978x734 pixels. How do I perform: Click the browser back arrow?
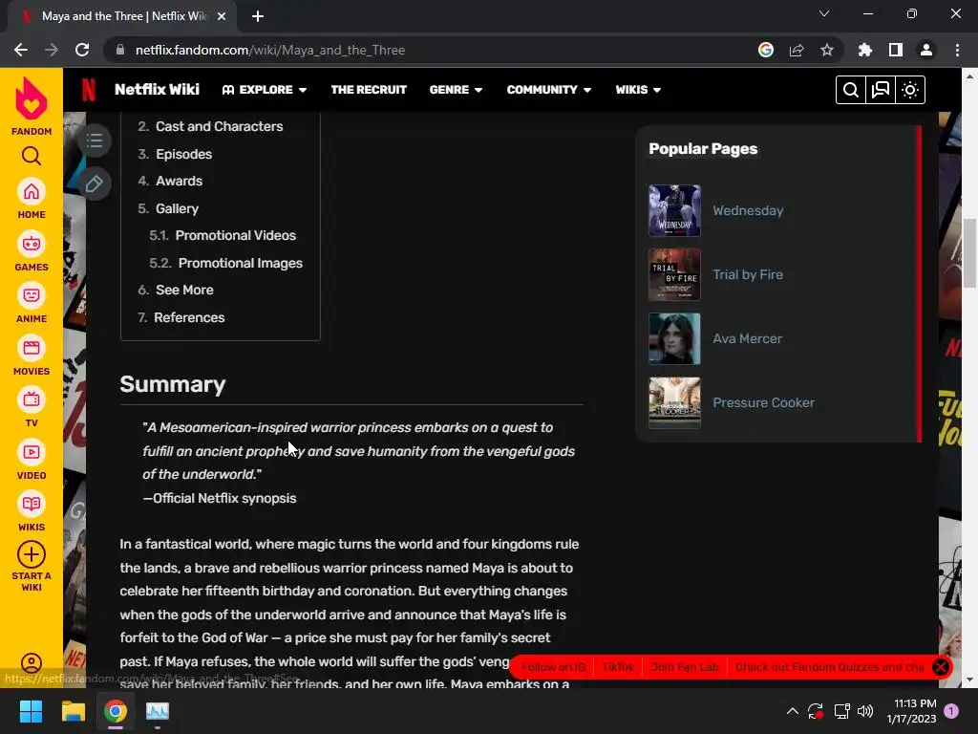tap(21, 50)
